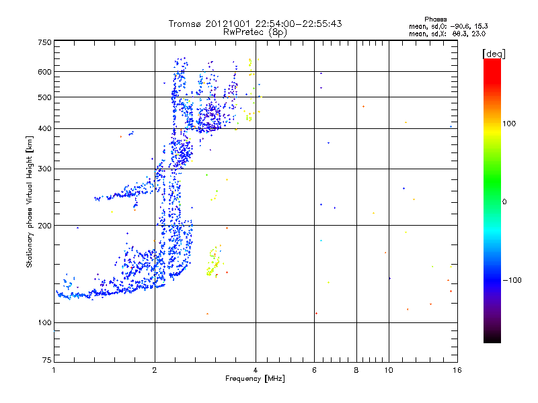
Task: Click the x-axis tick label '4'
Action: [256, 370]
